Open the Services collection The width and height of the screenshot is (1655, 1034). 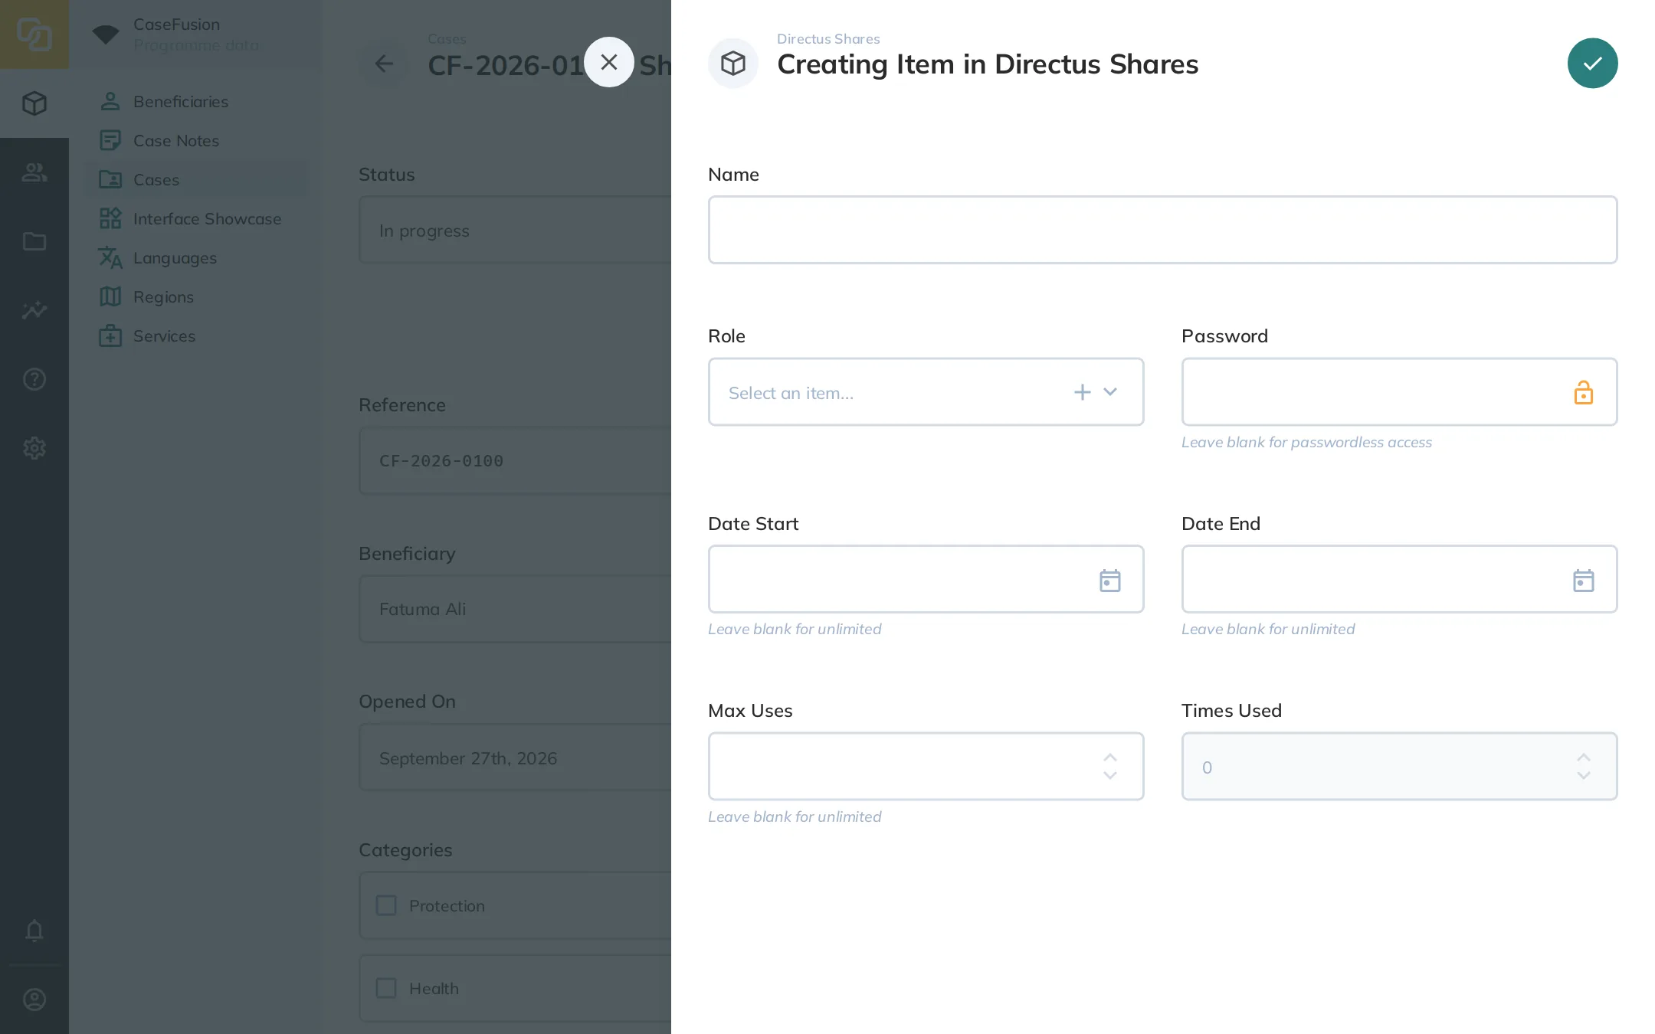(196, 335)
